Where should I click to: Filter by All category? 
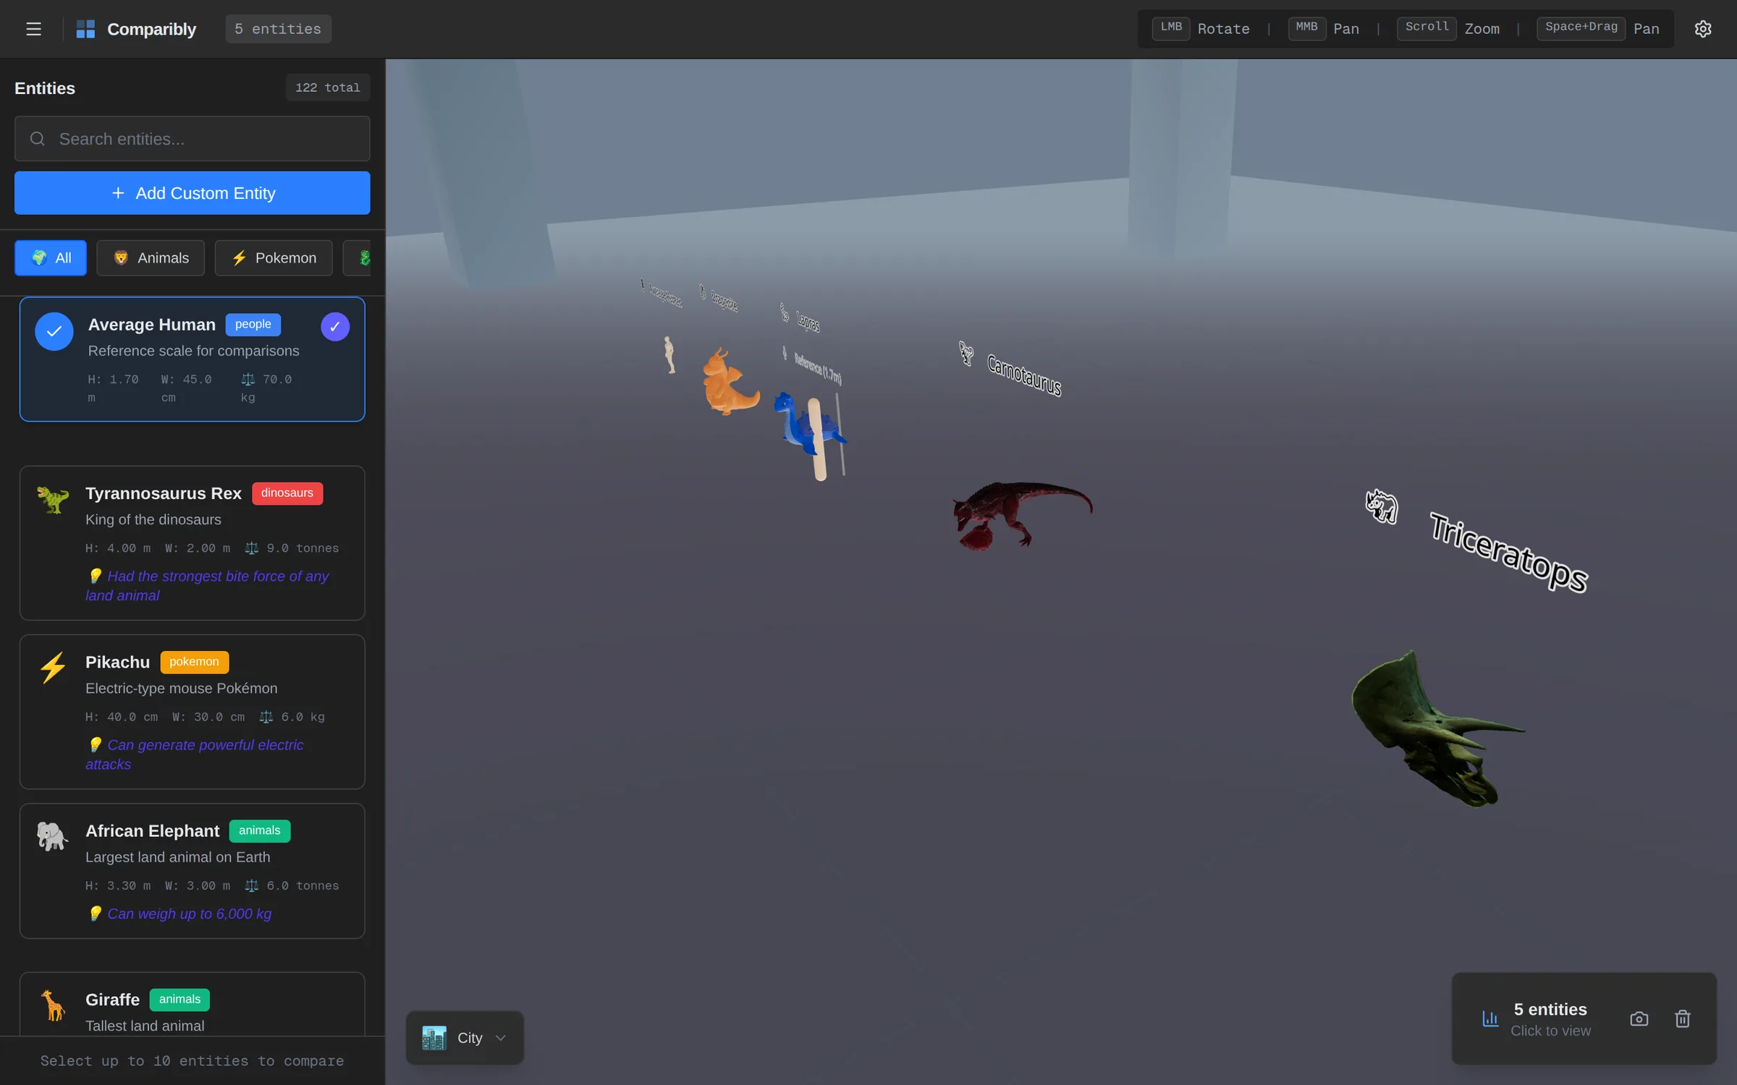point(51,258)
